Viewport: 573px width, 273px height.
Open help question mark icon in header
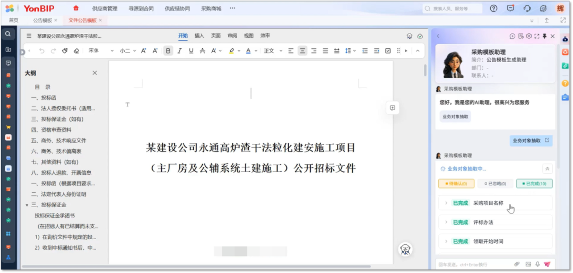click(x=494, y=8)
